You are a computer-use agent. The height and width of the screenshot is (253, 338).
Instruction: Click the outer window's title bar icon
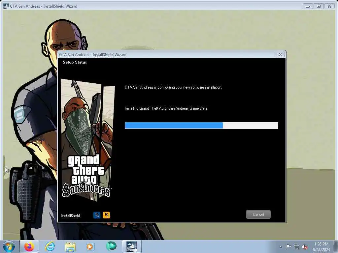click(x=6, y=6)
